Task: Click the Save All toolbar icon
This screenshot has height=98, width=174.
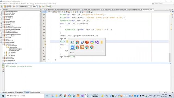Action: pyautogui.click(x=10, y=7)
